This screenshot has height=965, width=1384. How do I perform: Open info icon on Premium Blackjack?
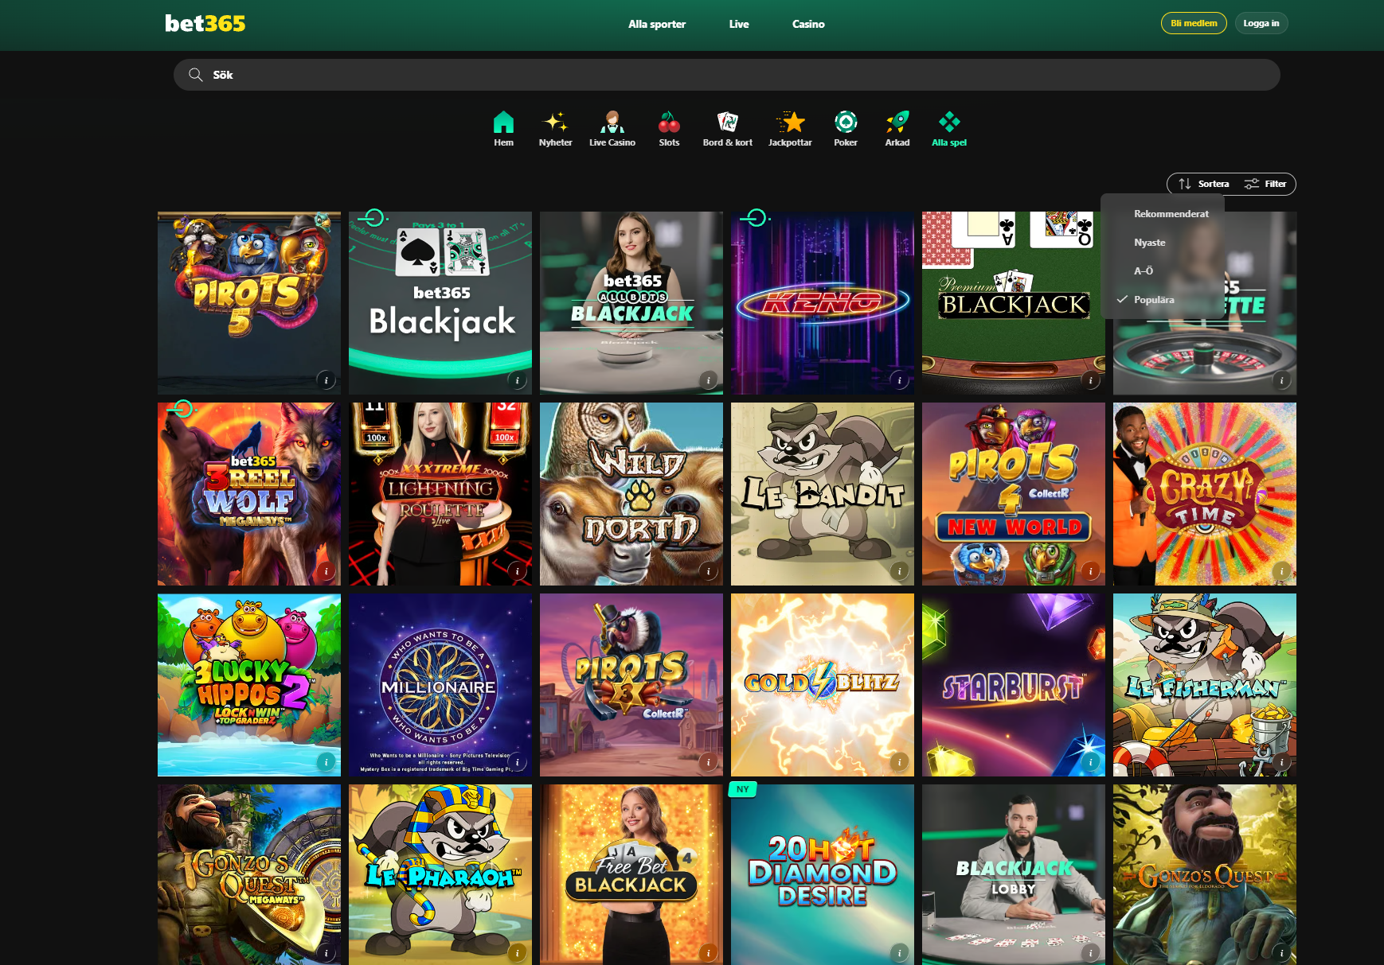pos(1090,380)
